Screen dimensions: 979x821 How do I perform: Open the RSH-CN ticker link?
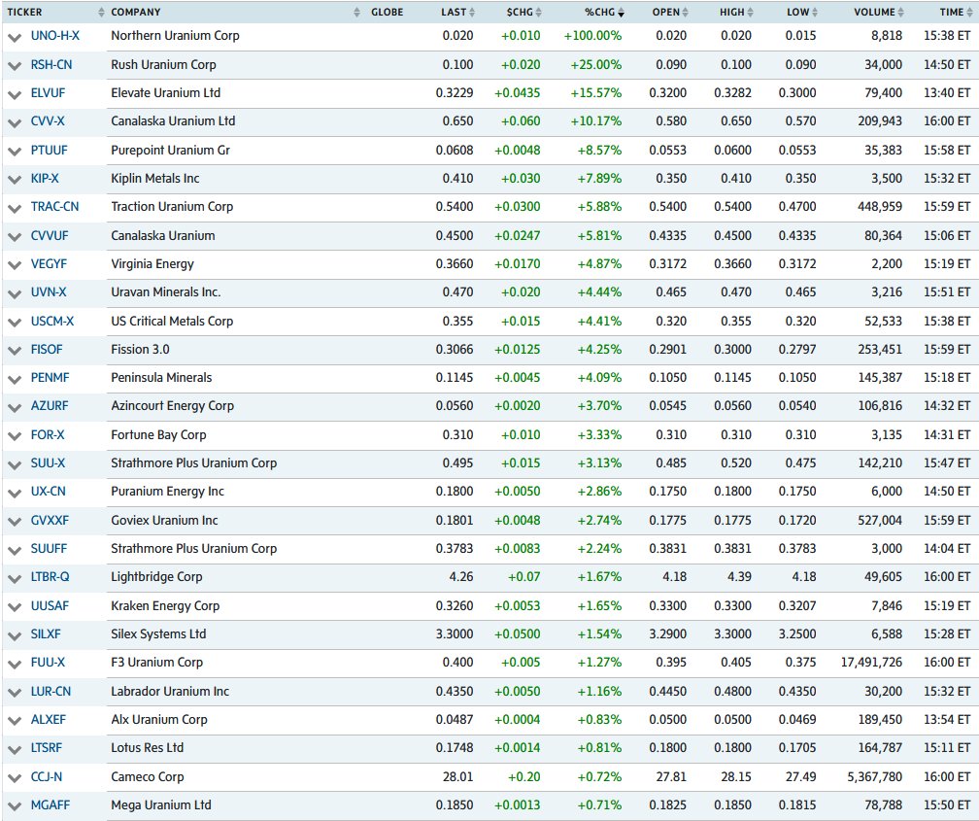coord(51,64)
